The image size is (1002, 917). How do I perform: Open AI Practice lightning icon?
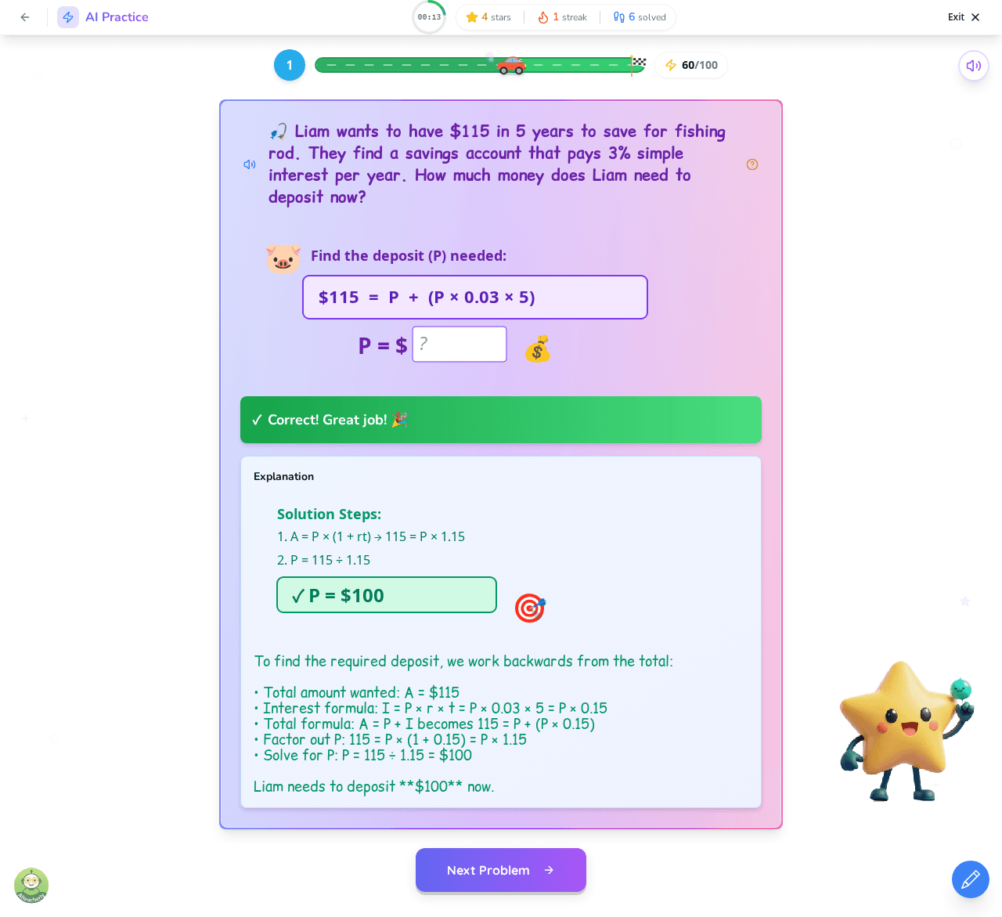click(x=68, y=17)
